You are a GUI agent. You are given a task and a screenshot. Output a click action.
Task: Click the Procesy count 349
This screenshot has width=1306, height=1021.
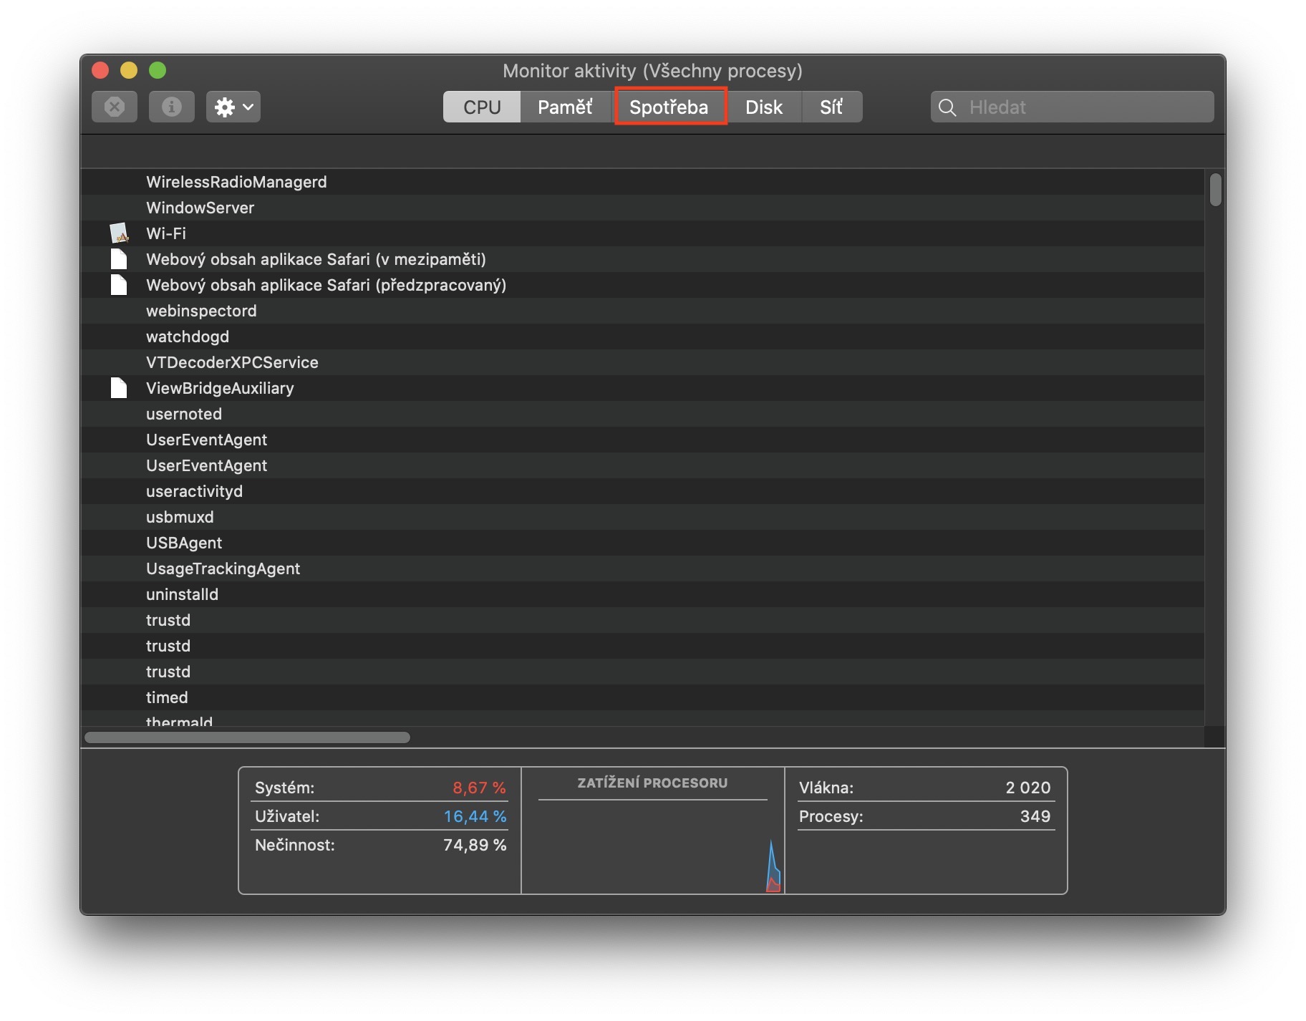(x=1035, y=816)
